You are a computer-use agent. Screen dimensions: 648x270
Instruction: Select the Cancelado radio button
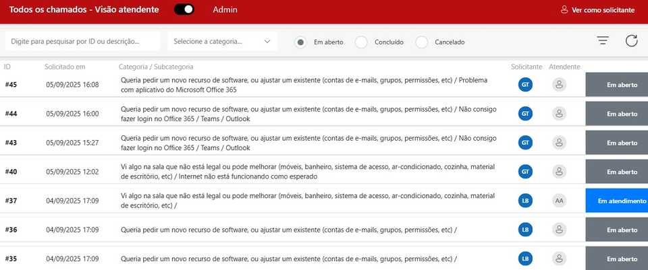click(421, 42)
